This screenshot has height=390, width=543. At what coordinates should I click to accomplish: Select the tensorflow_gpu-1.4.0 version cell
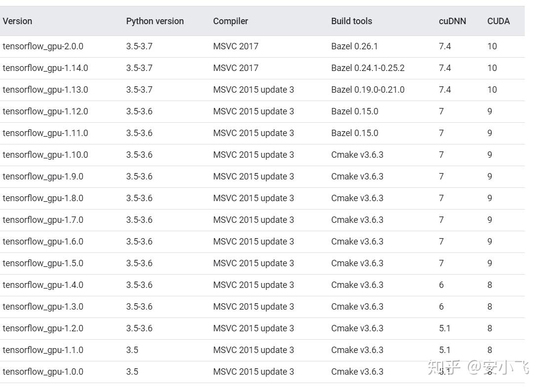pos(43,285)
